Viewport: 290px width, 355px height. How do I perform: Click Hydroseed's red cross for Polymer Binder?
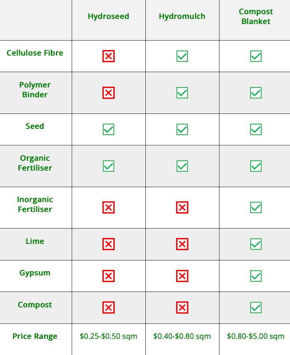[x=108, y=93]
